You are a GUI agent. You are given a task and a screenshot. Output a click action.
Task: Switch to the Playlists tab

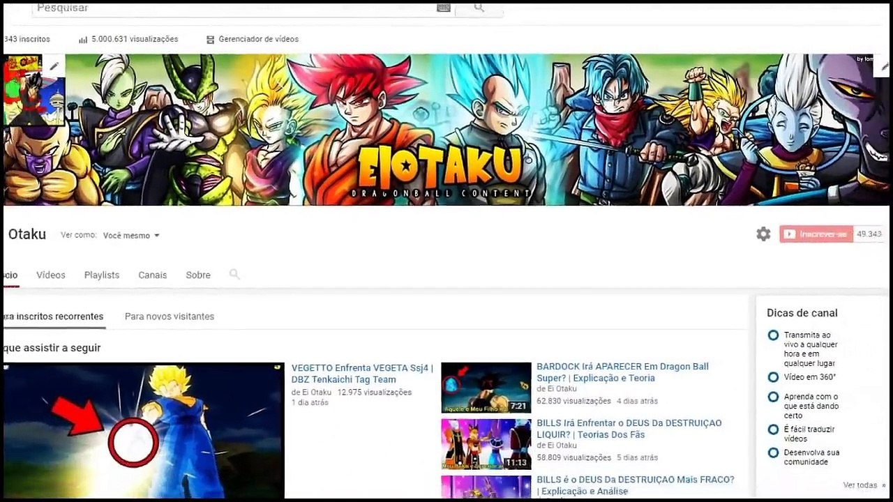(x=102, y=275)
